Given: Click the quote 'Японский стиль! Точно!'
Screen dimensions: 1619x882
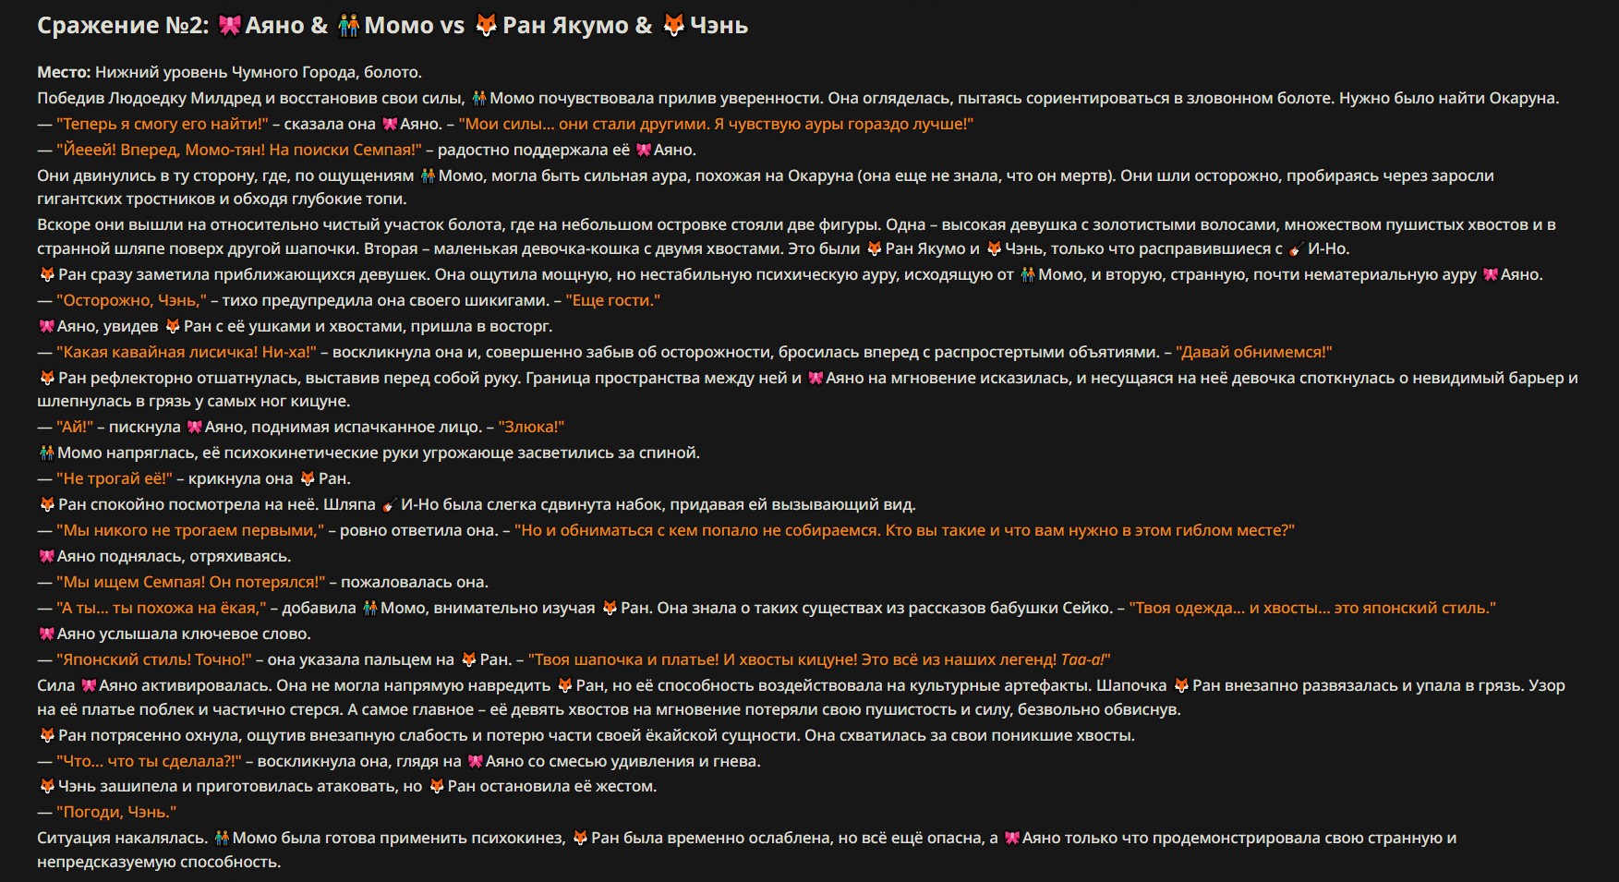Looking at the screenshot, I should (x=153, y=659).
